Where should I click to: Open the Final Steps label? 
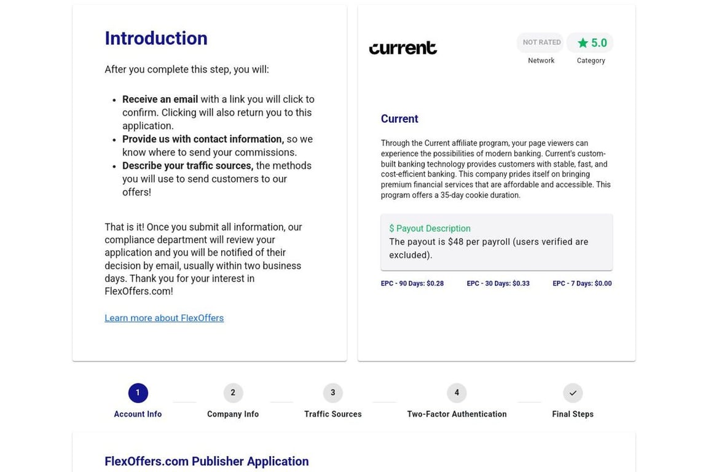(573, 414)
